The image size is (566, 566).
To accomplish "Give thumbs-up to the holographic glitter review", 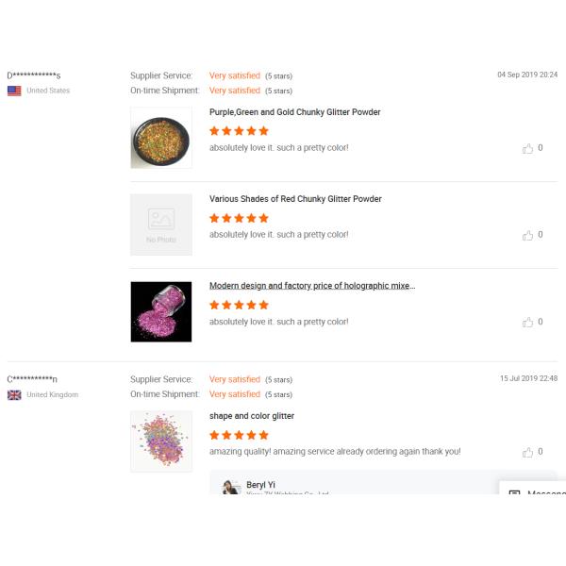I will click(528, 322).
